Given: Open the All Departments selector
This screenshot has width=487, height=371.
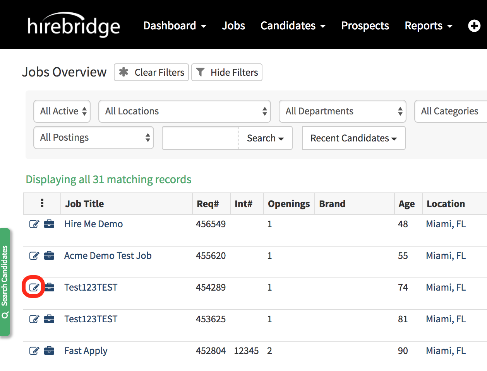Looking at the screenshot, I should pyautogui.click(x=342, y=111).
